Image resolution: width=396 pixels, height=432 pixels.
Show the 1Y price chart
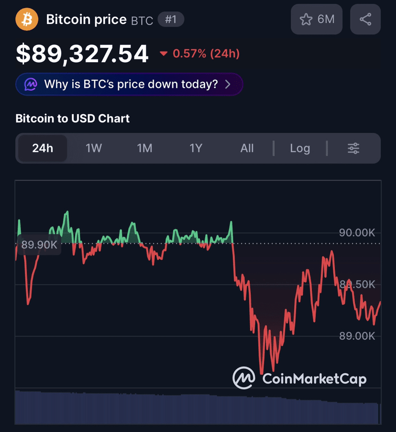point(196,148)
